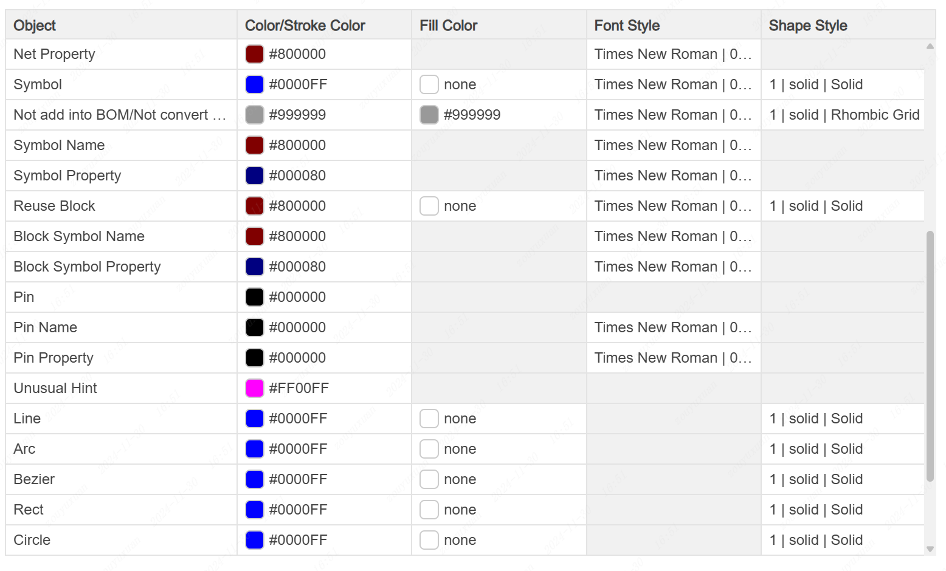
Task: Click the scroll down arrow of table
Action: (x=930, y=549)
